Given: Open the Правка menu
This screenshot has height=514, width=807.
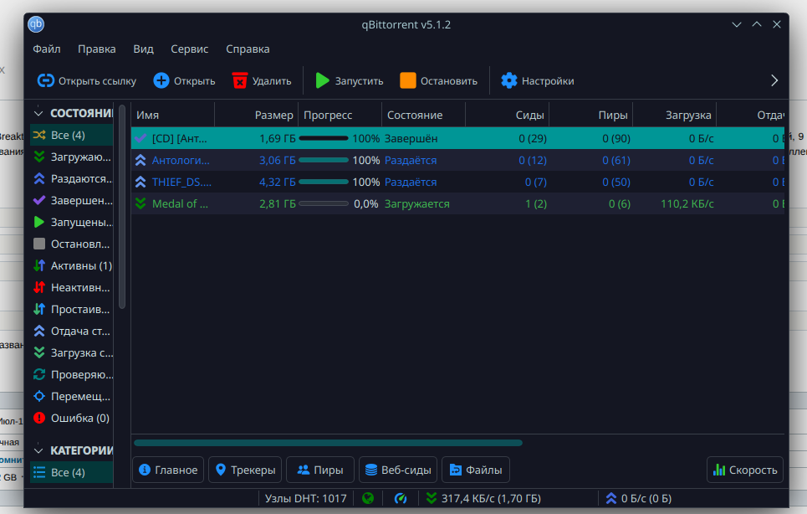Looking at the screenshot, I should click(97, 49).
